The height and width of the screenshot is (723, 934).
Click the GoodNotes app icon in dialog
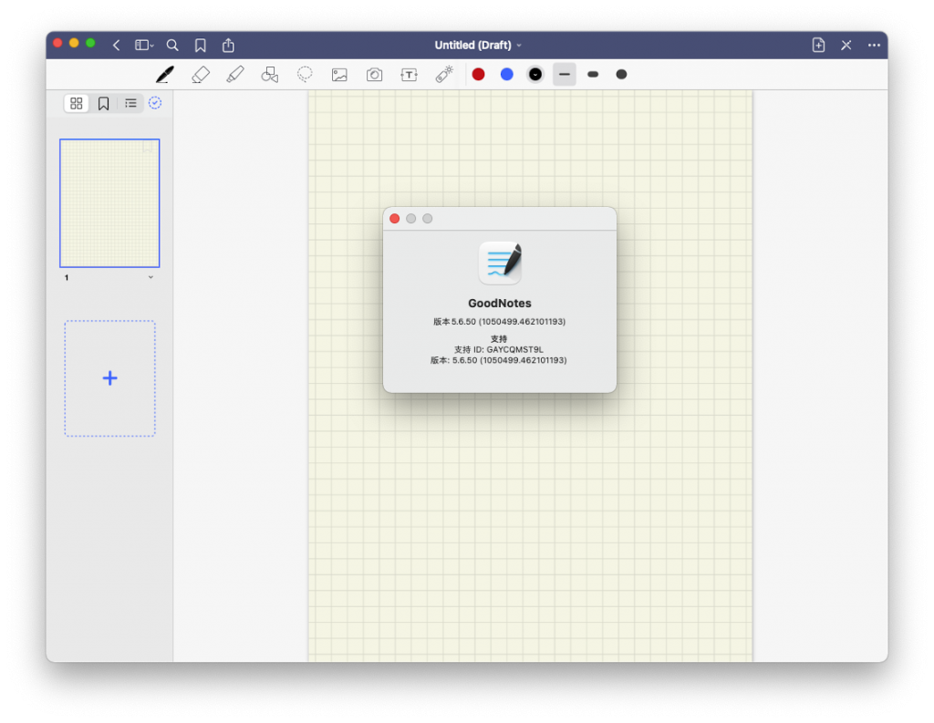click(500, 263)
